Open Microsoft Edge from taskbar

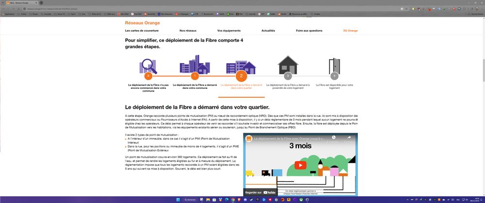coord(227,200)
